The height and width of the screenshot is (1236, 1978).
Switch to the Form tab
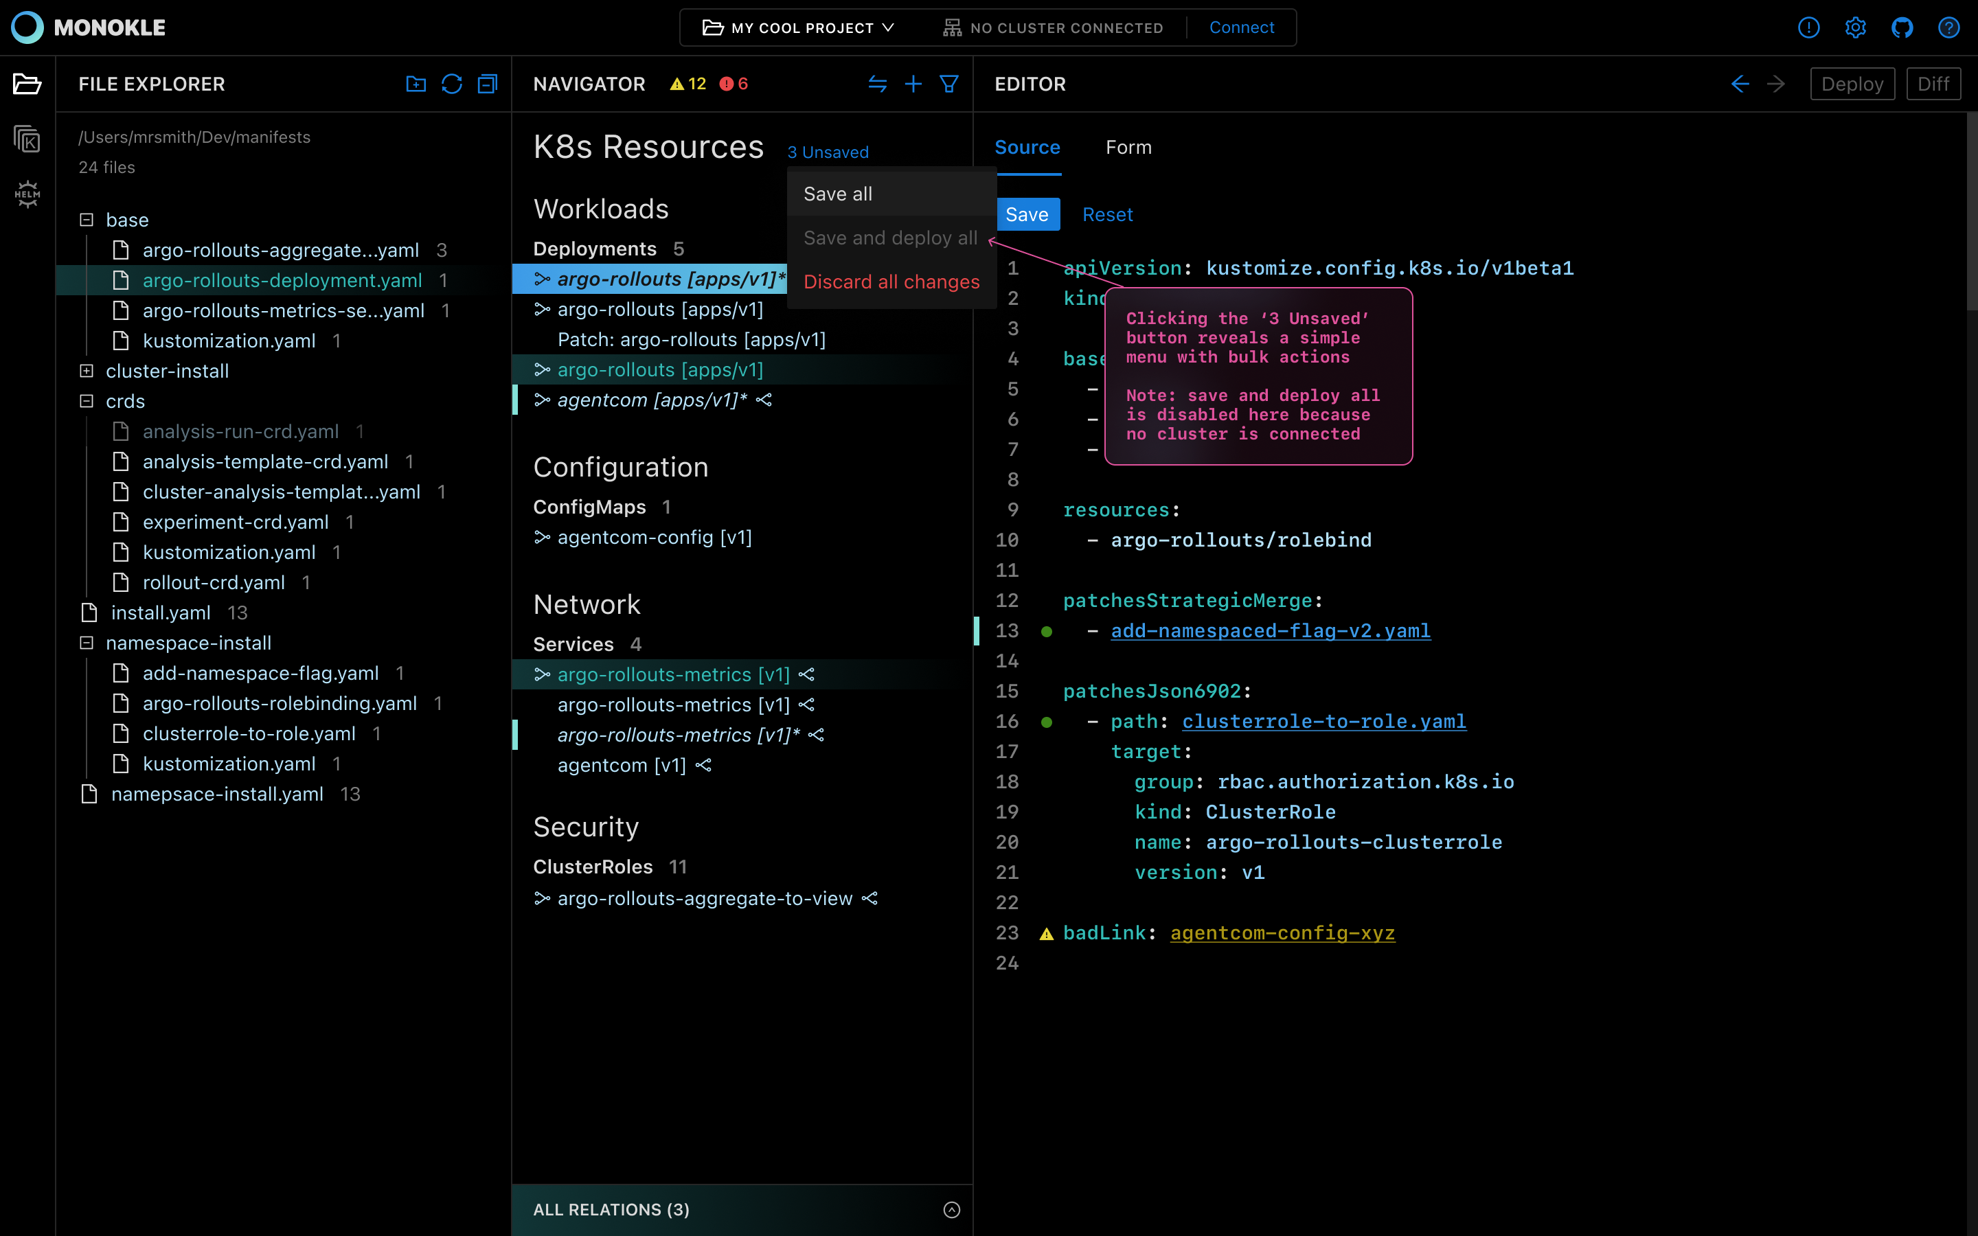click(x=1128, y=147)
